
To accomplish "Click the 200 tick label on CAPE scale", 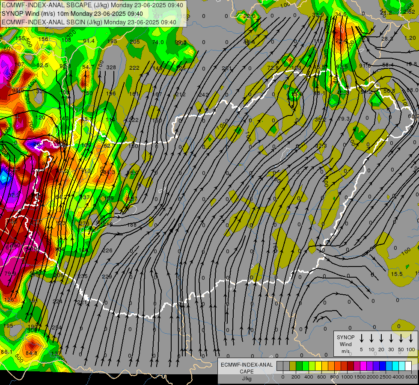I will click(x=296, y=377).
